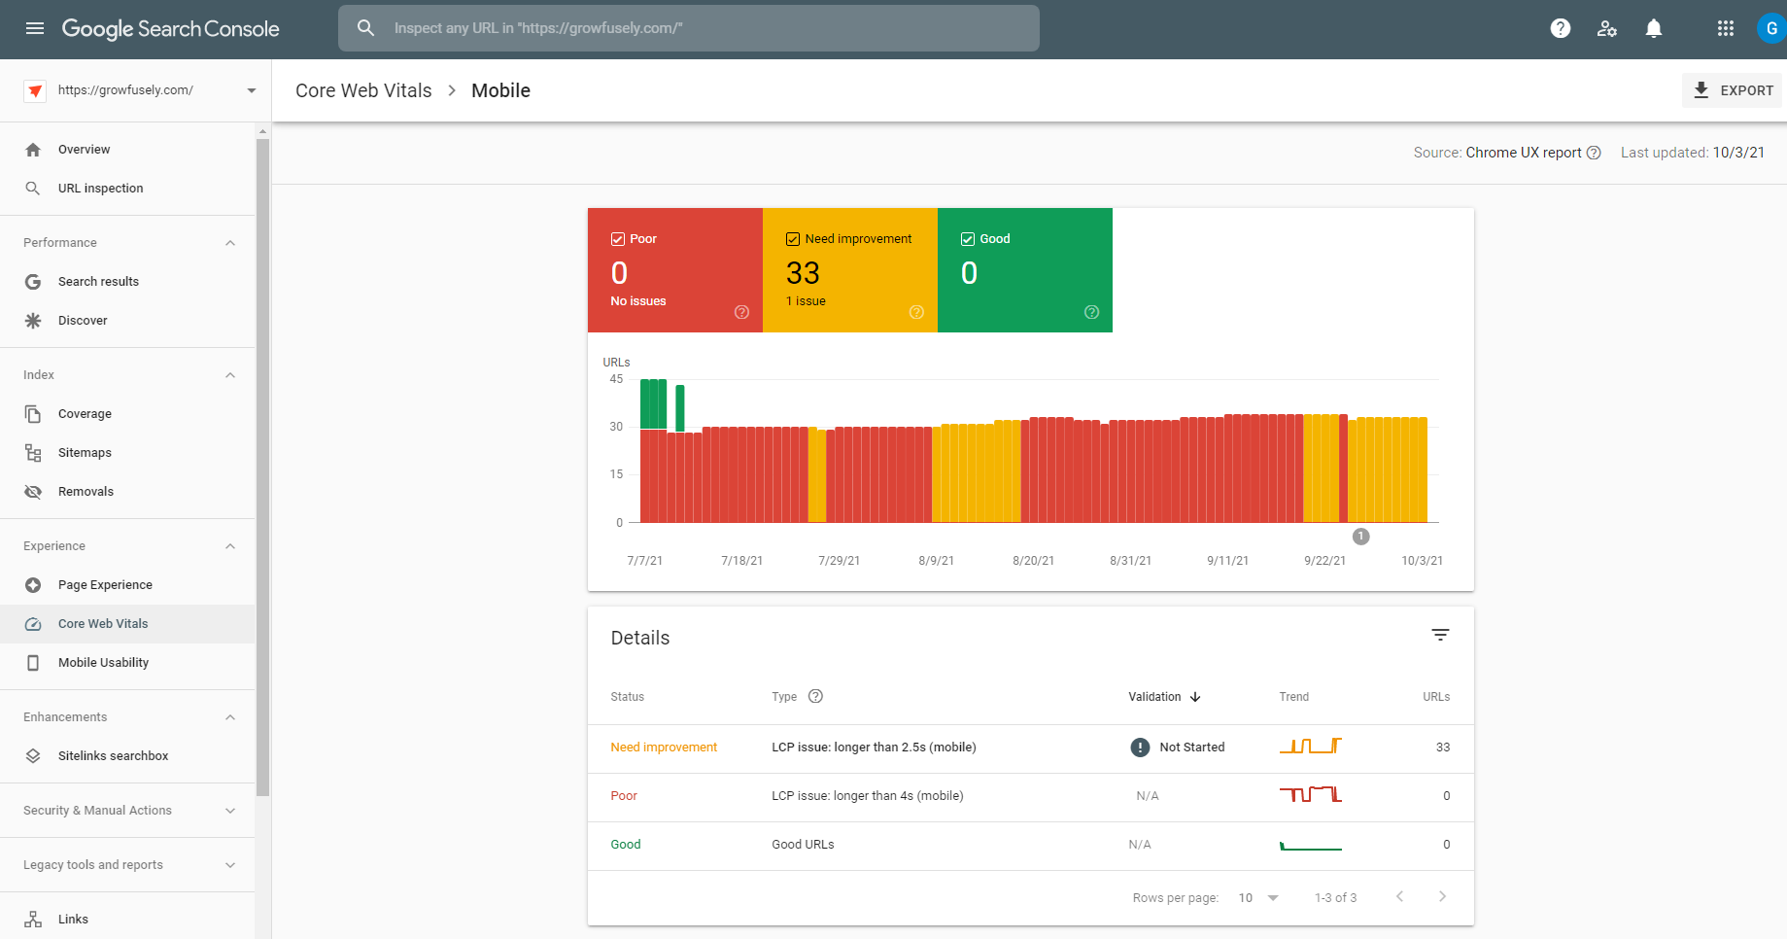
Task: Click the annotation marker on the chart
Action: [x=1360, y=537]
